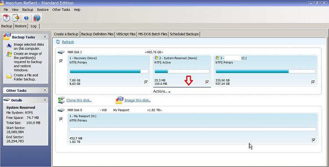
Task: Click the globe toolbar icon
Action: click(x=37, y=18)
